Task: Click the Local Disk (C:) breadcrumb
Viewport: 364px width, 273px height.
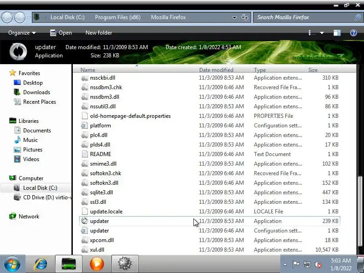Action: coord(67,17)
